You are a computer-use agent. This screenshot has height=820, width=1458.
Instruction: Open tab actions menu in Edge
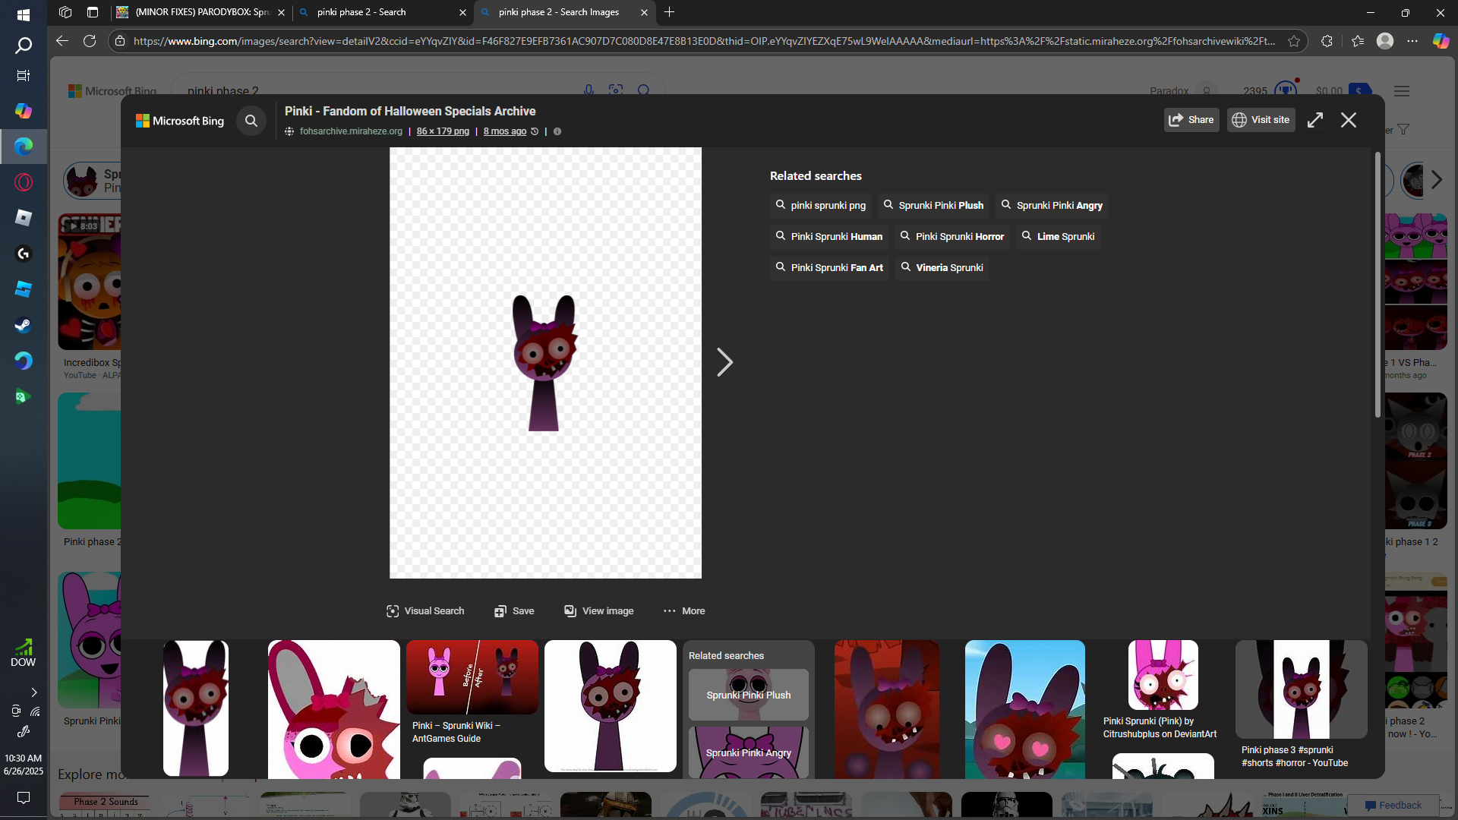point(93,12)
